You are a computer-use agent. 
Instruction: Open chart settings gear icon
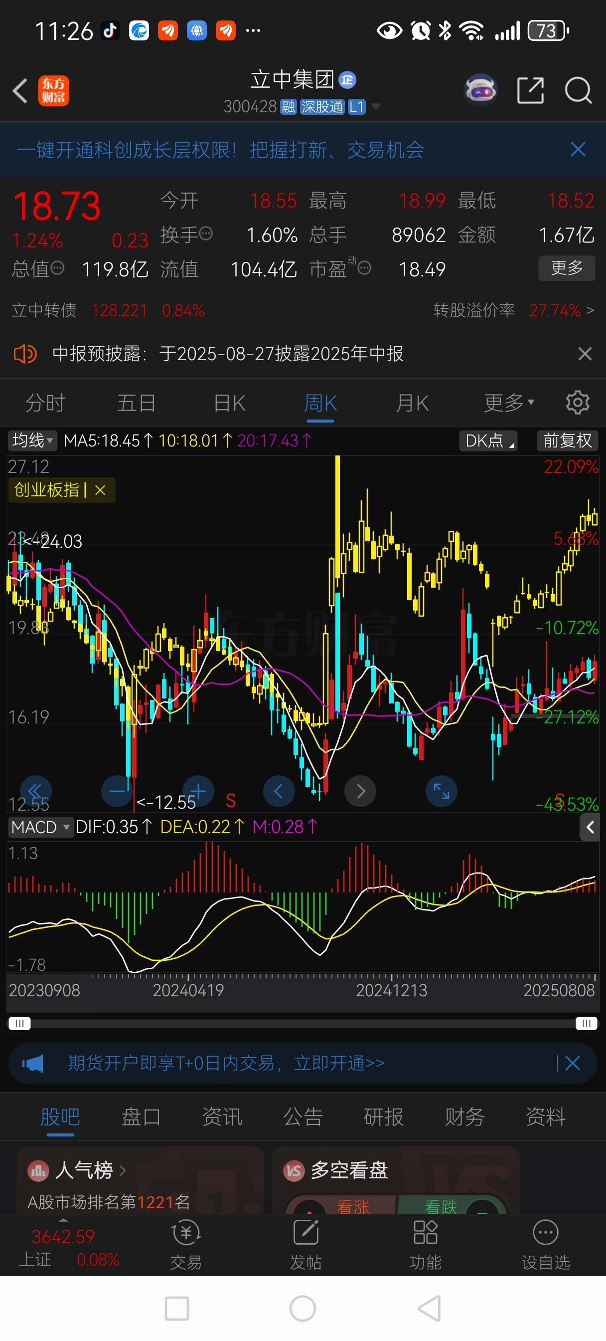578,403
